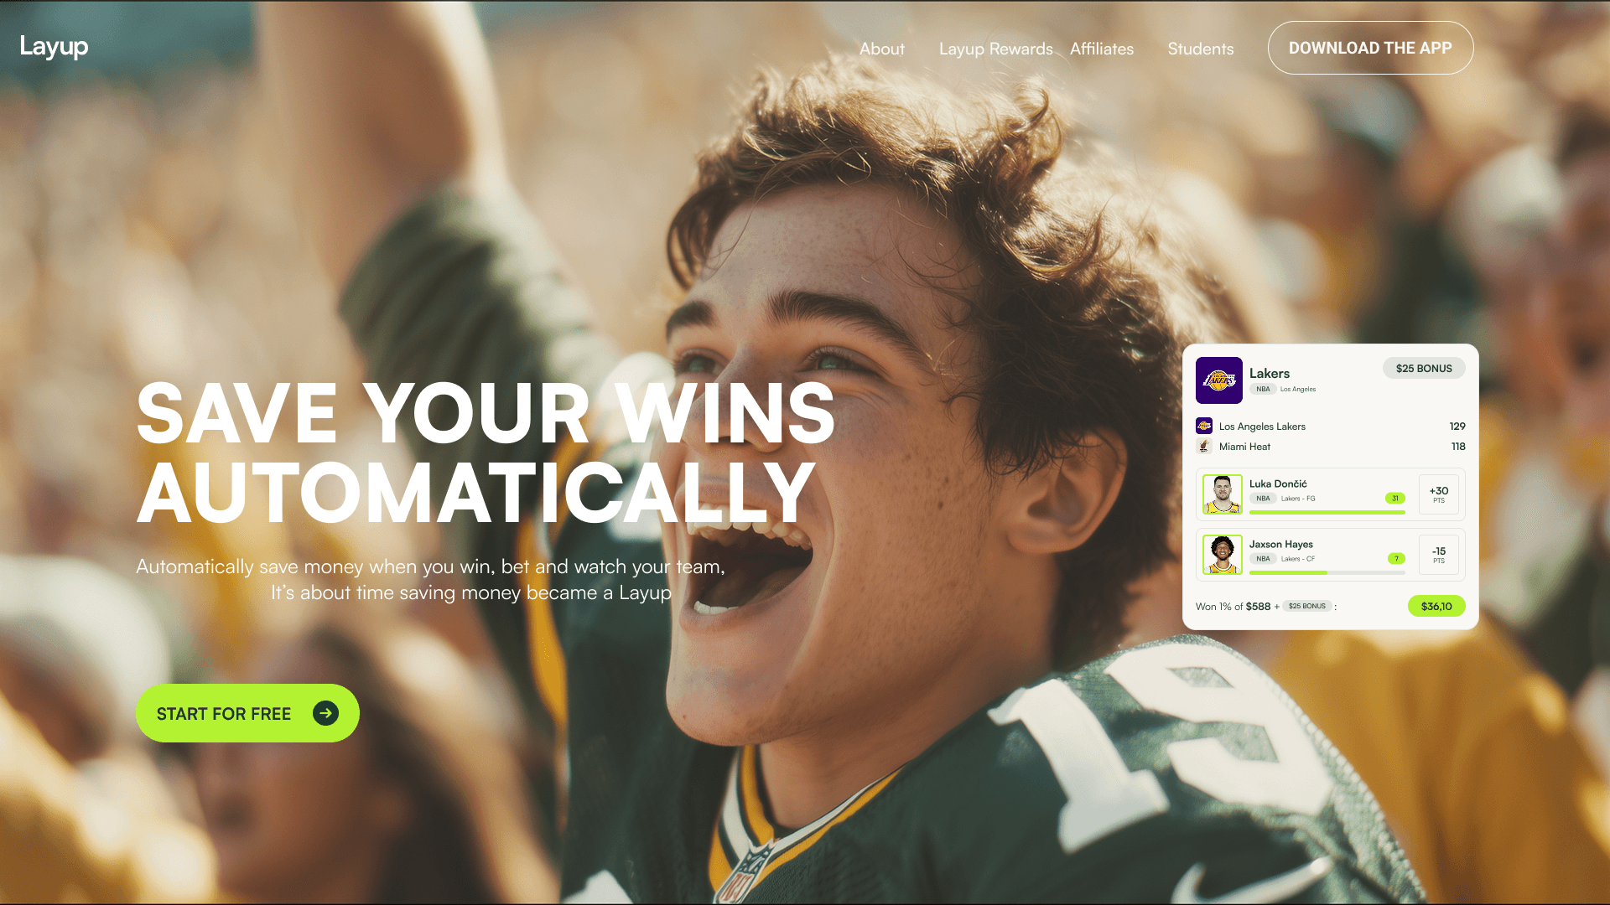The image size is (1610, 905).
Task: Select Luka Dončić player photo
Action: [1223, 494]
